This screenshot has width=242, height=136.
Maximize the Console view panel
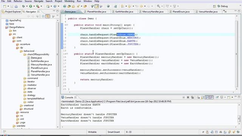click(239, 97)
